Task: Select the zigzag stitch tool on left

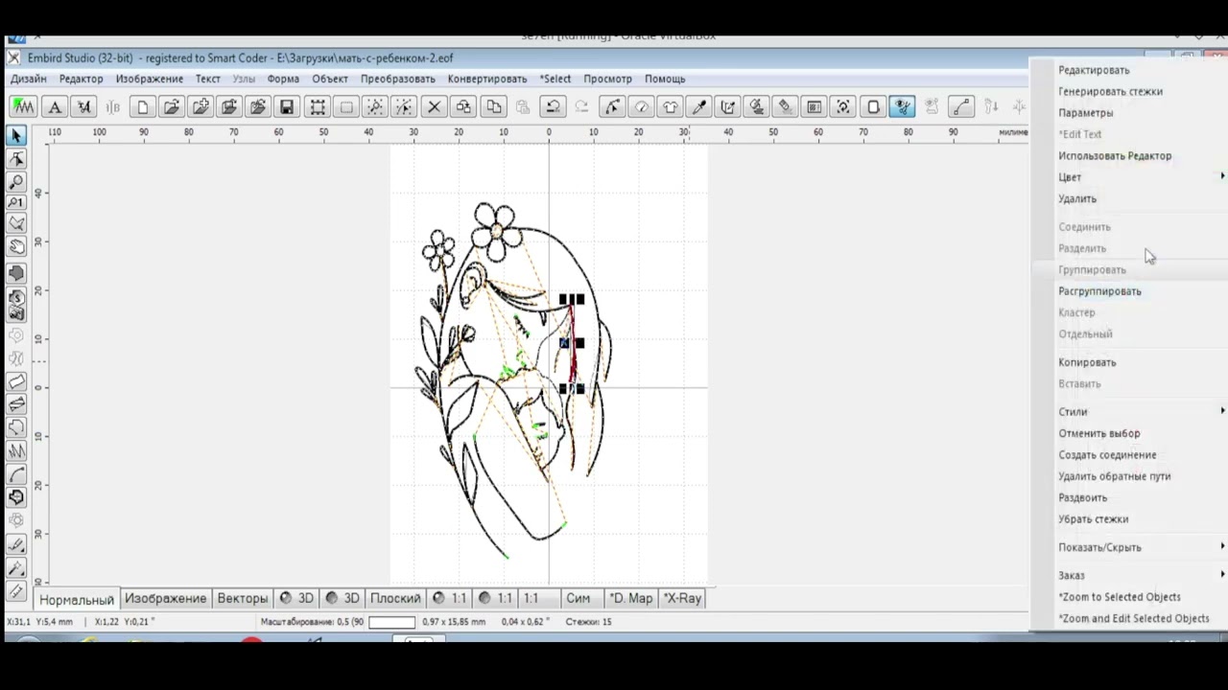Action: coord(16,451)
